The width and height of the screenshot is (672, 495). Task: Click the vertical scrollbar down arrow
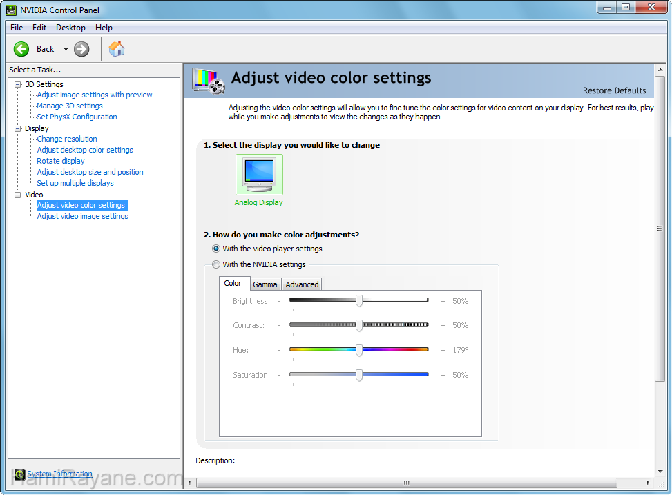click(660, 471)
